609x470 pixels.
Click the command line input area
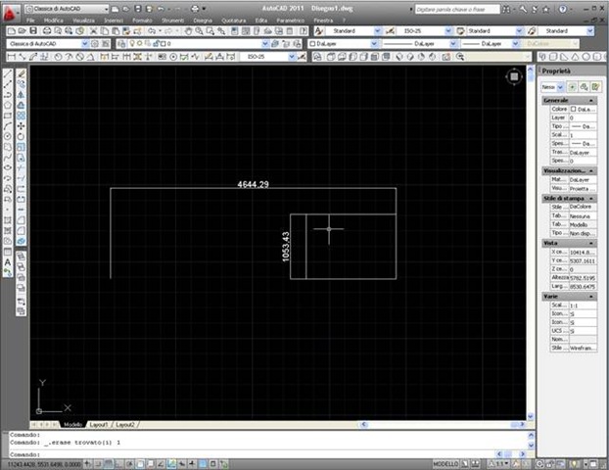pos(253,454)
